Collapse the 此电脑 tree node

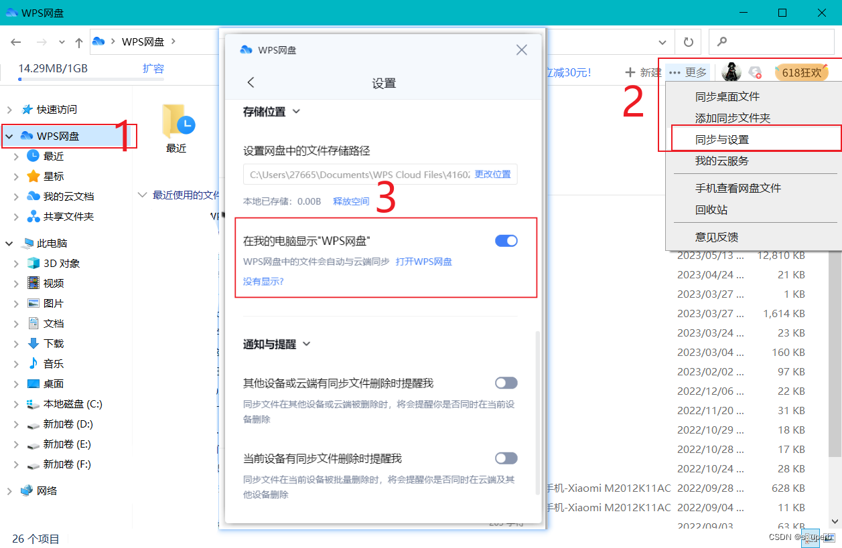click(x=9, y=244)
